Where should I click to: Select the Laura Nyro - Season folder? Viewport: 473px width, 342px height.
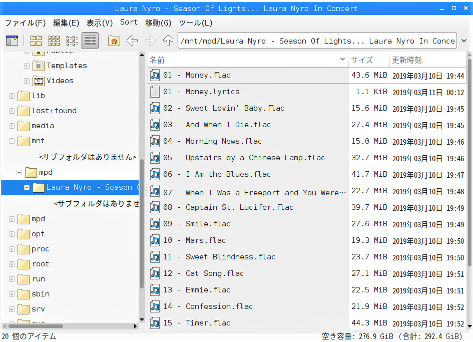point(70,187)
